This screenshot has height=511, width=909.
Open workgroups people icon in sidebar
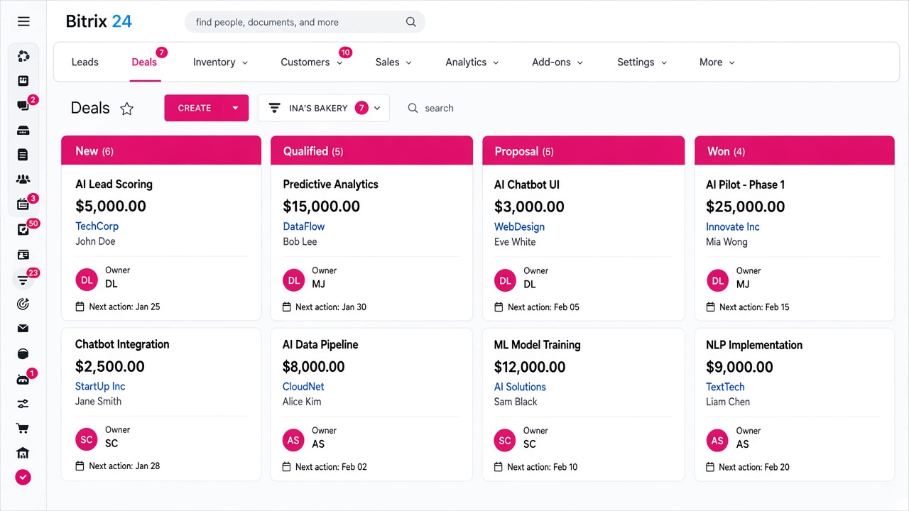pyautogui.click(x=23, y=180)
